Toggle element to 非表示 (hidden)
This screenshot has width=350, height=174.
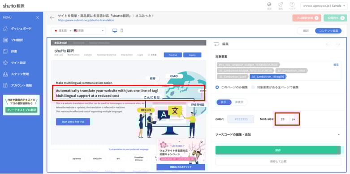pyautogui.click(x=239, y=102)
